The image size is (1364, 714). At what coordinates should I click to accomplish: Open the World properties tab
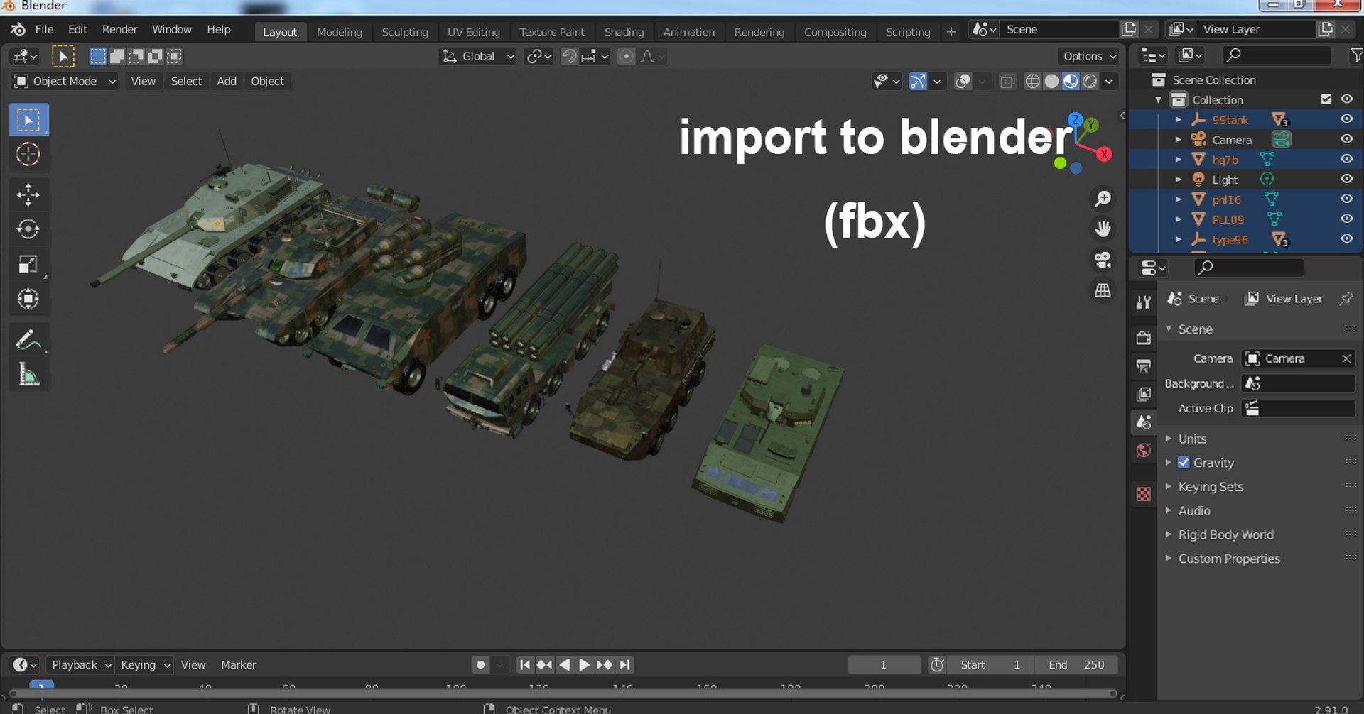[x=1143, y=451]
